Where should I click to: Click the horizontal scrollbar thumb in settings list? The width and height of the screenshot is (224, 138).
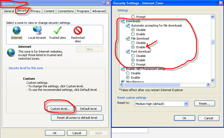point(152,85)
